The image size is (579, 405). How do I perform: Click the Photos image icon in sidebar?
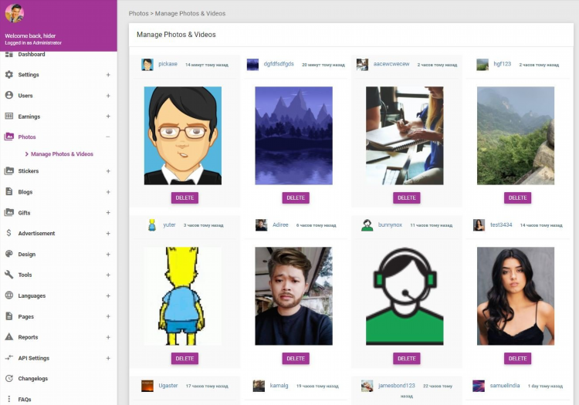(x=8, y=137)
